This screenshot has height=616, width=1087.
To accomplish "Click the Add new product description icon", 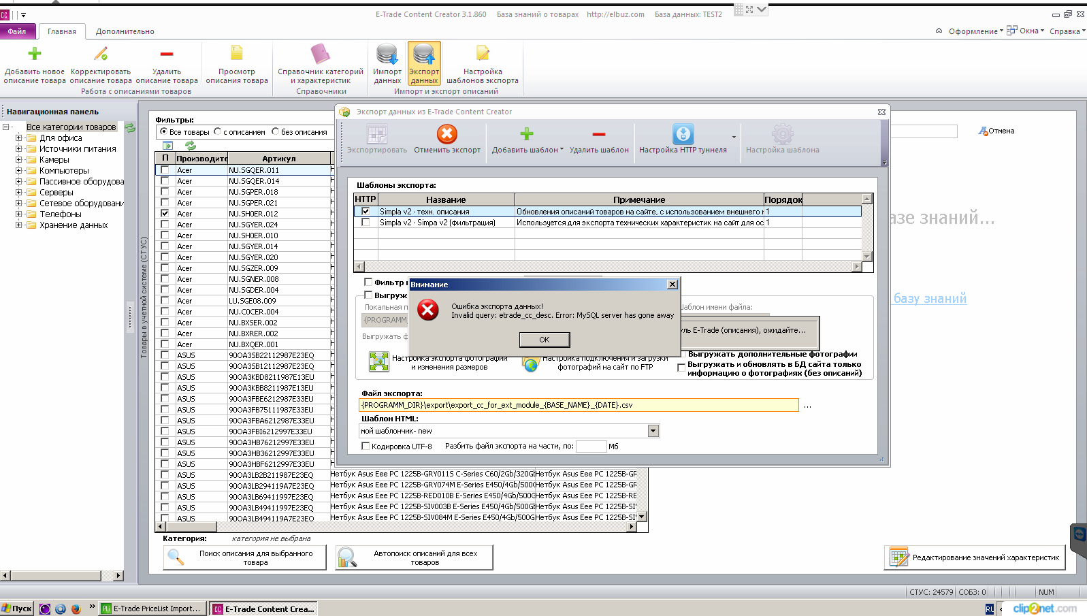I will 35,54.
